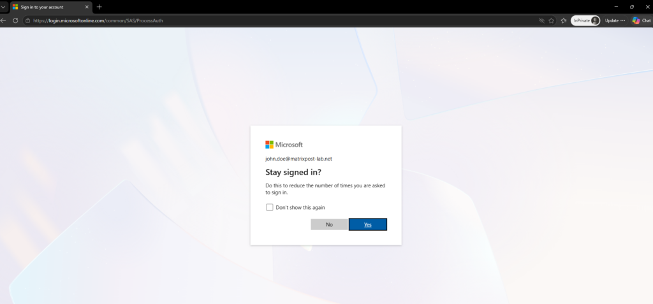Reload the page with the refresh icon
The image size is (653, 304).
tap(15, 20)
